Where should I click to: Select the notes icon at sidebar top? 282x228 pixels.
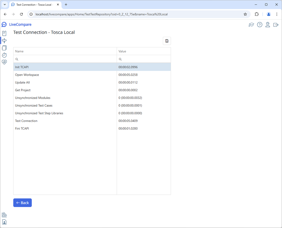4,33
